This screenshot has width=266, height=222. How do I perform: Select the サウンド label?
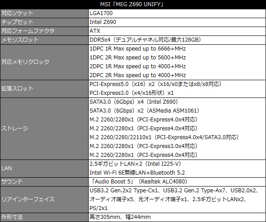[x=12, y=182]
